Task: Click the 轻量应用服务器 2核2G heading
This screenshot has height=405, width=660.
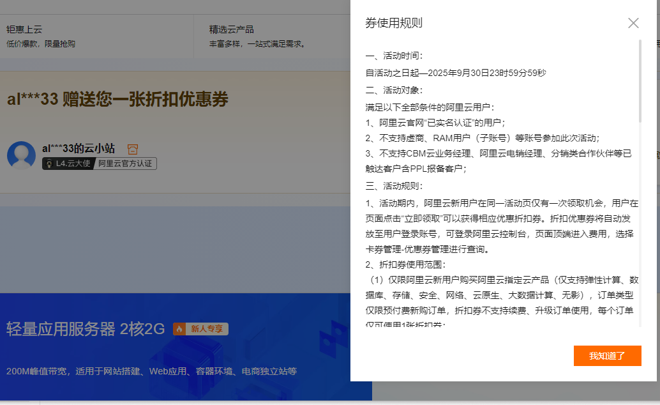Action: coord(86,329)
